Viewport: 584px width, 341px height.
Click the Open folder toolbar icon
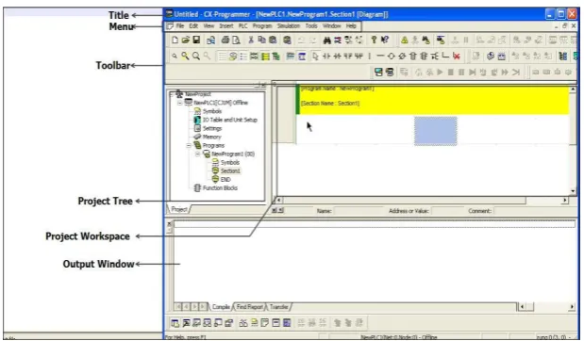(186, 41)
